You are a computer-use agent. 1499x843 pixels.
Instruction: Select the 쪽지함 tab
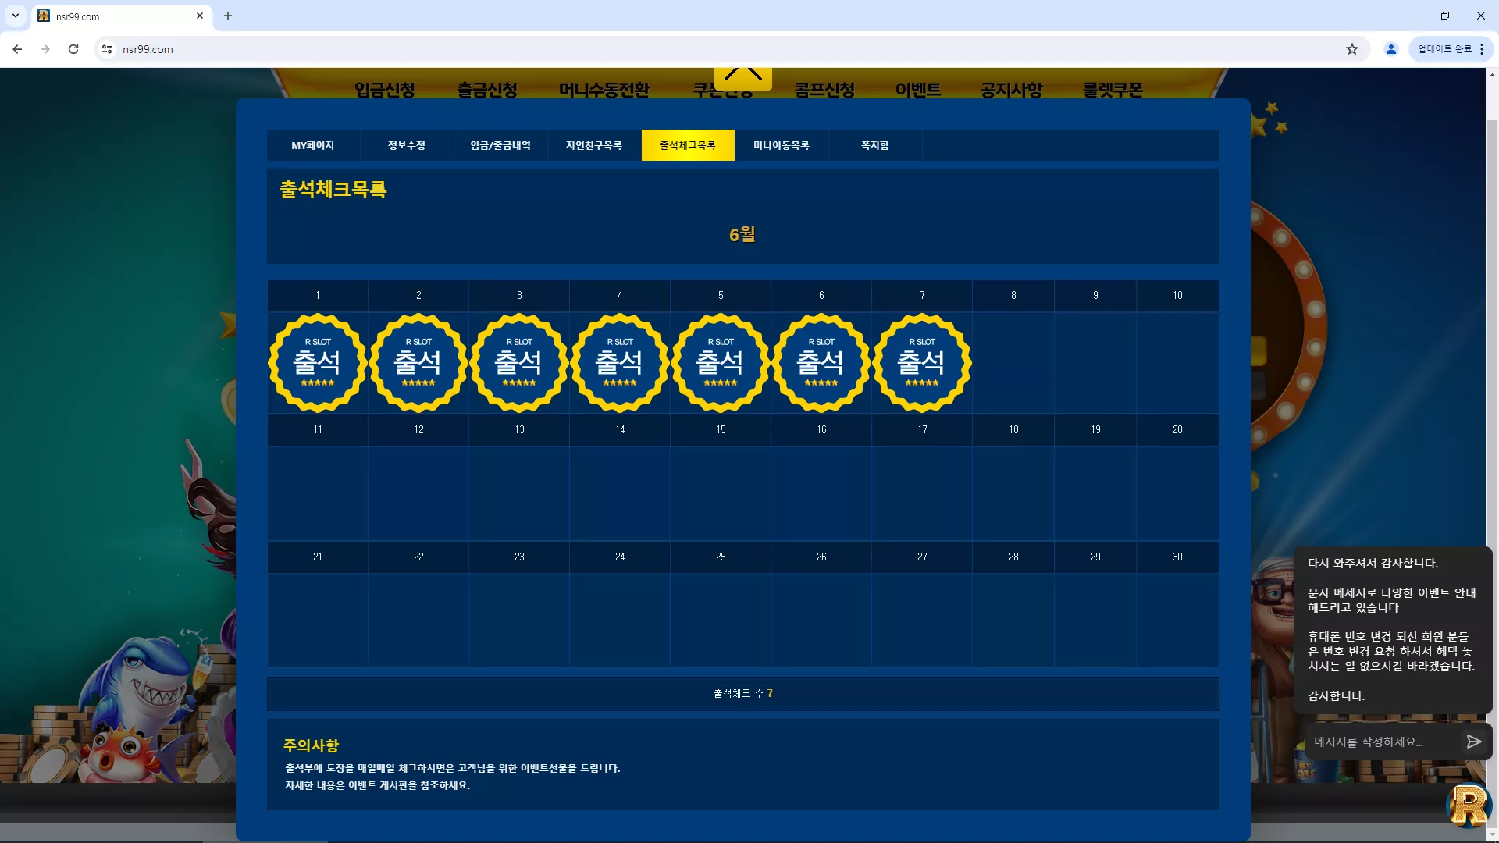(875, 145)
